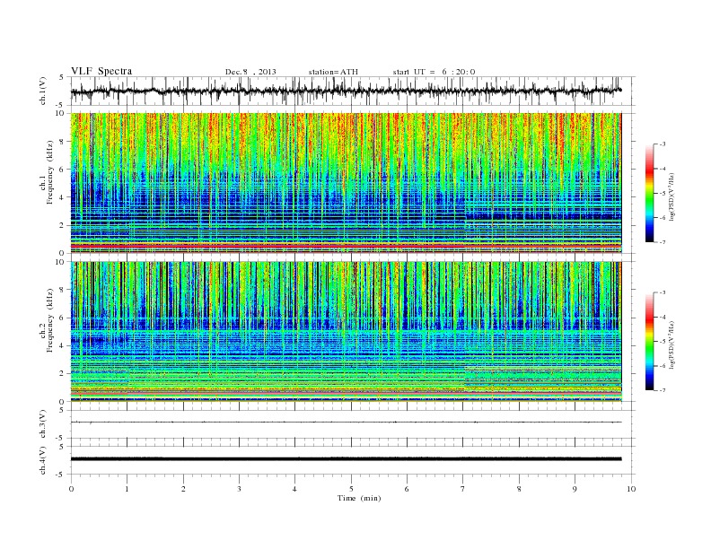Click the ch.1 spectrogram color scale bar

point(649,193)
